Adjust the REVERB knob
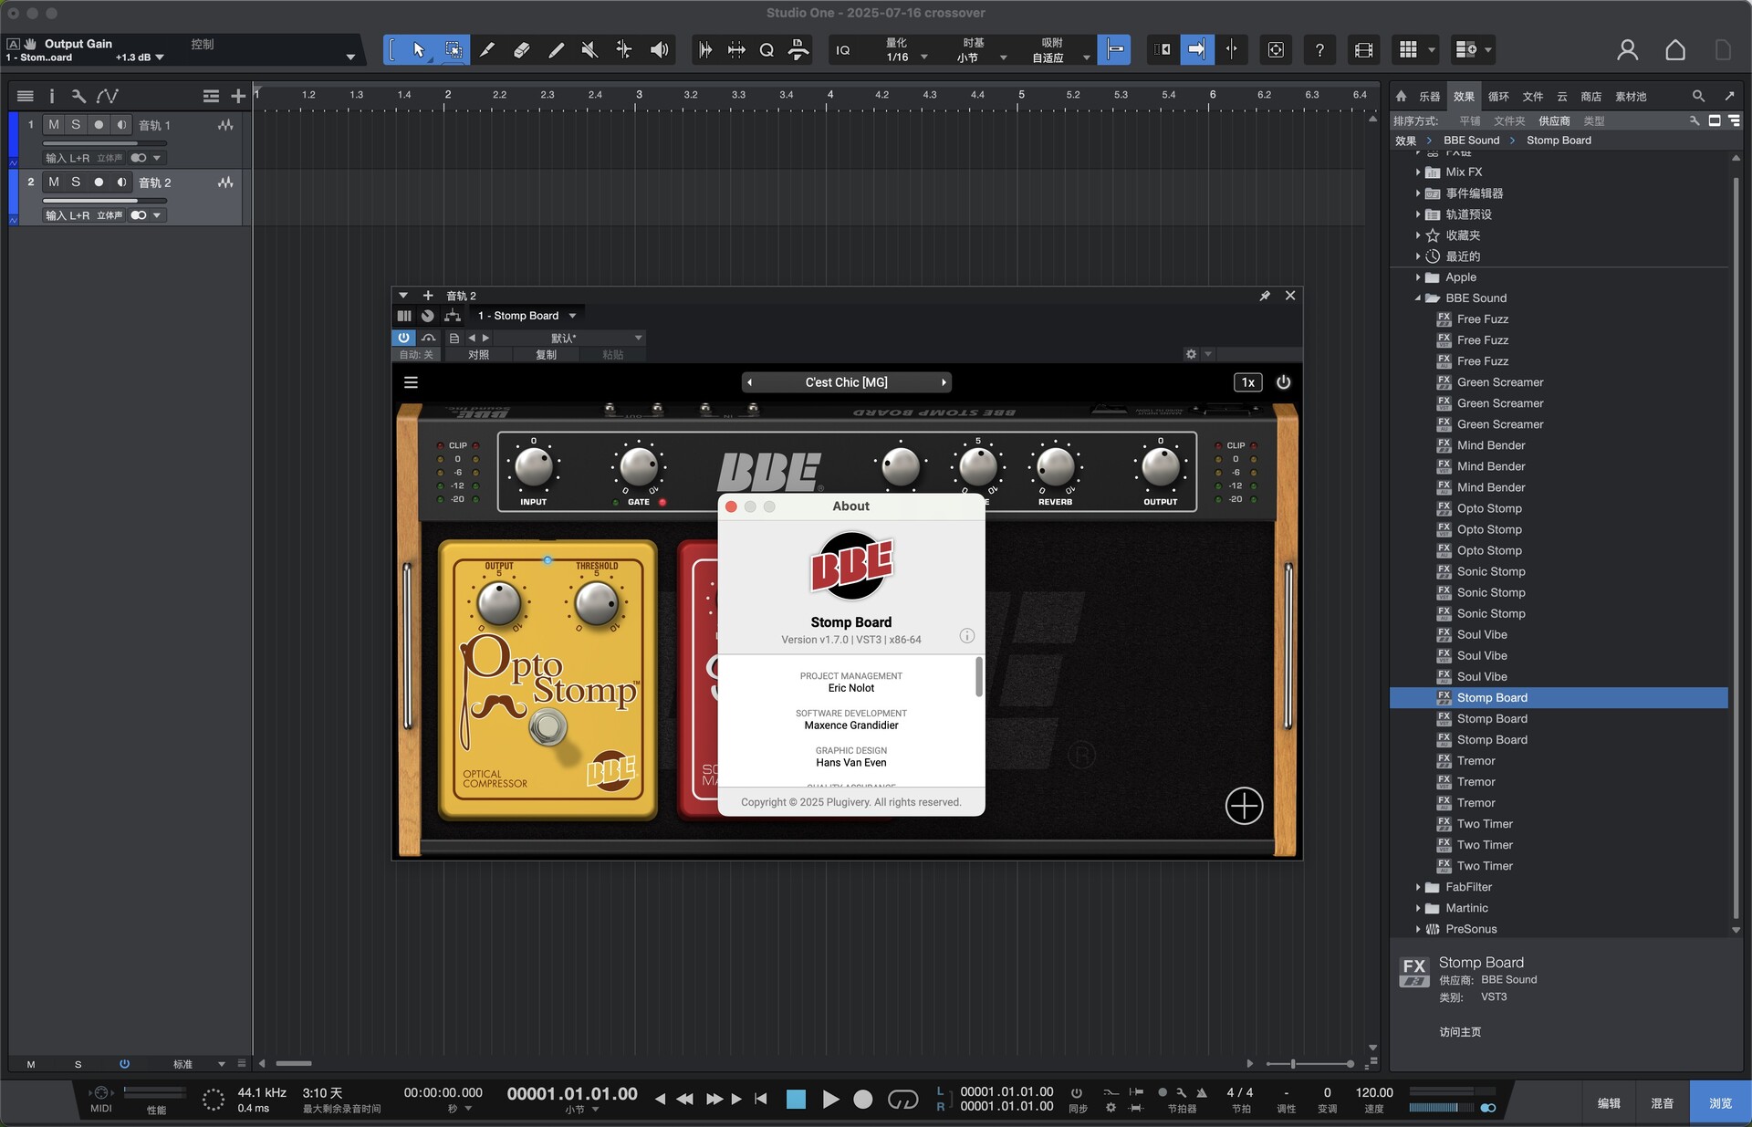 [1055, 466]
